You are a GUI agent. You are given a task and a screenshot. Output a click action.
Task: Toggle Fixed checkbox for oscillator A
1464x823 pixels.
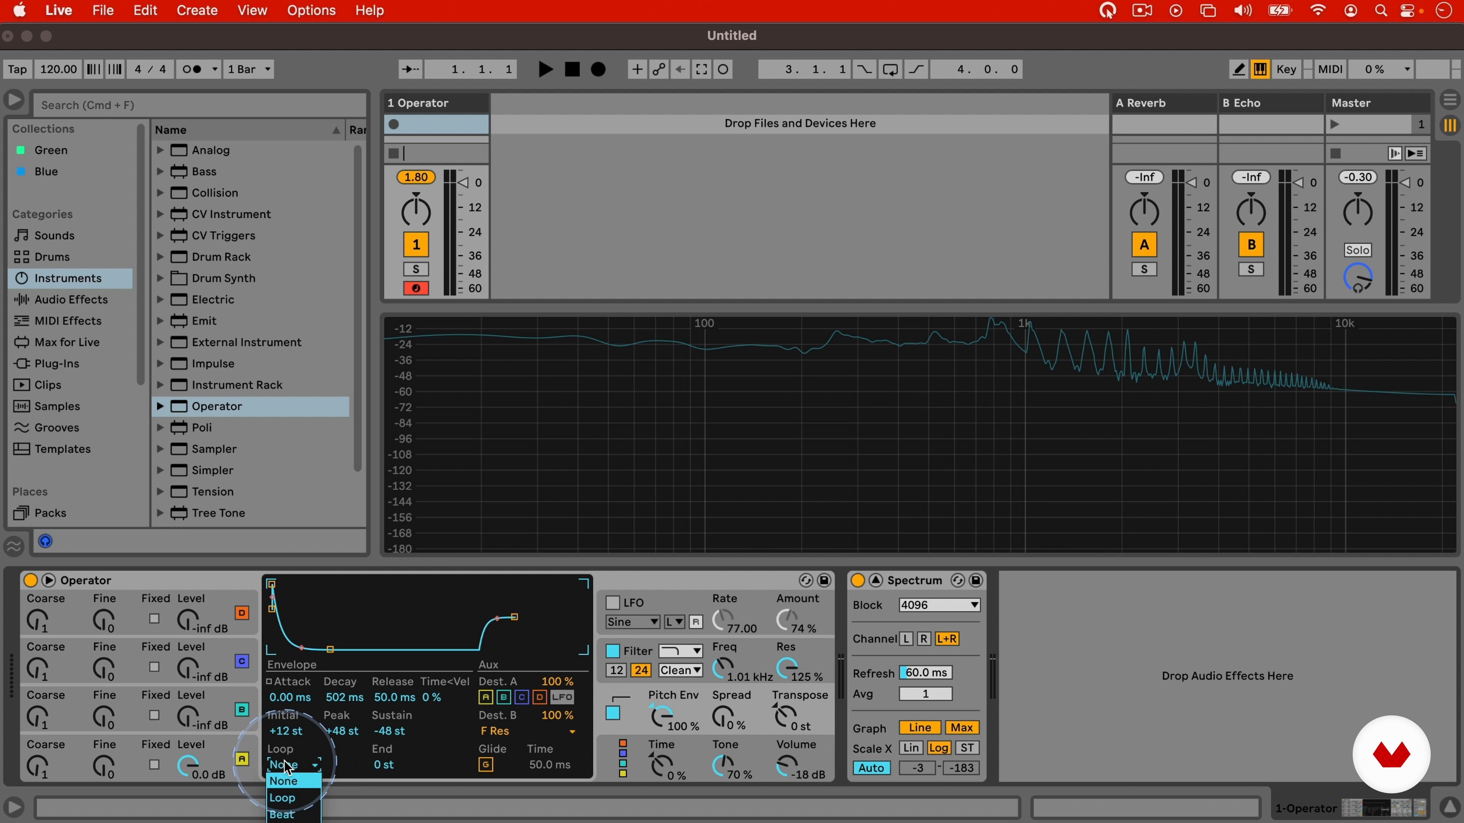point(154,764)
